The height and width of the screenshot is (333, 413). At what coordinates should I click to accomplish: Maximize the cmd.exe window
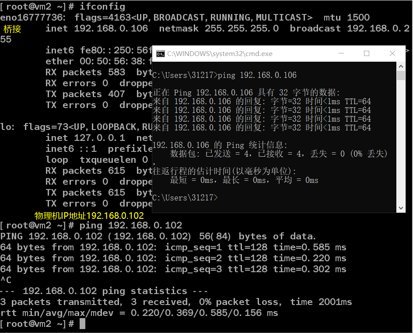(366, 53)
